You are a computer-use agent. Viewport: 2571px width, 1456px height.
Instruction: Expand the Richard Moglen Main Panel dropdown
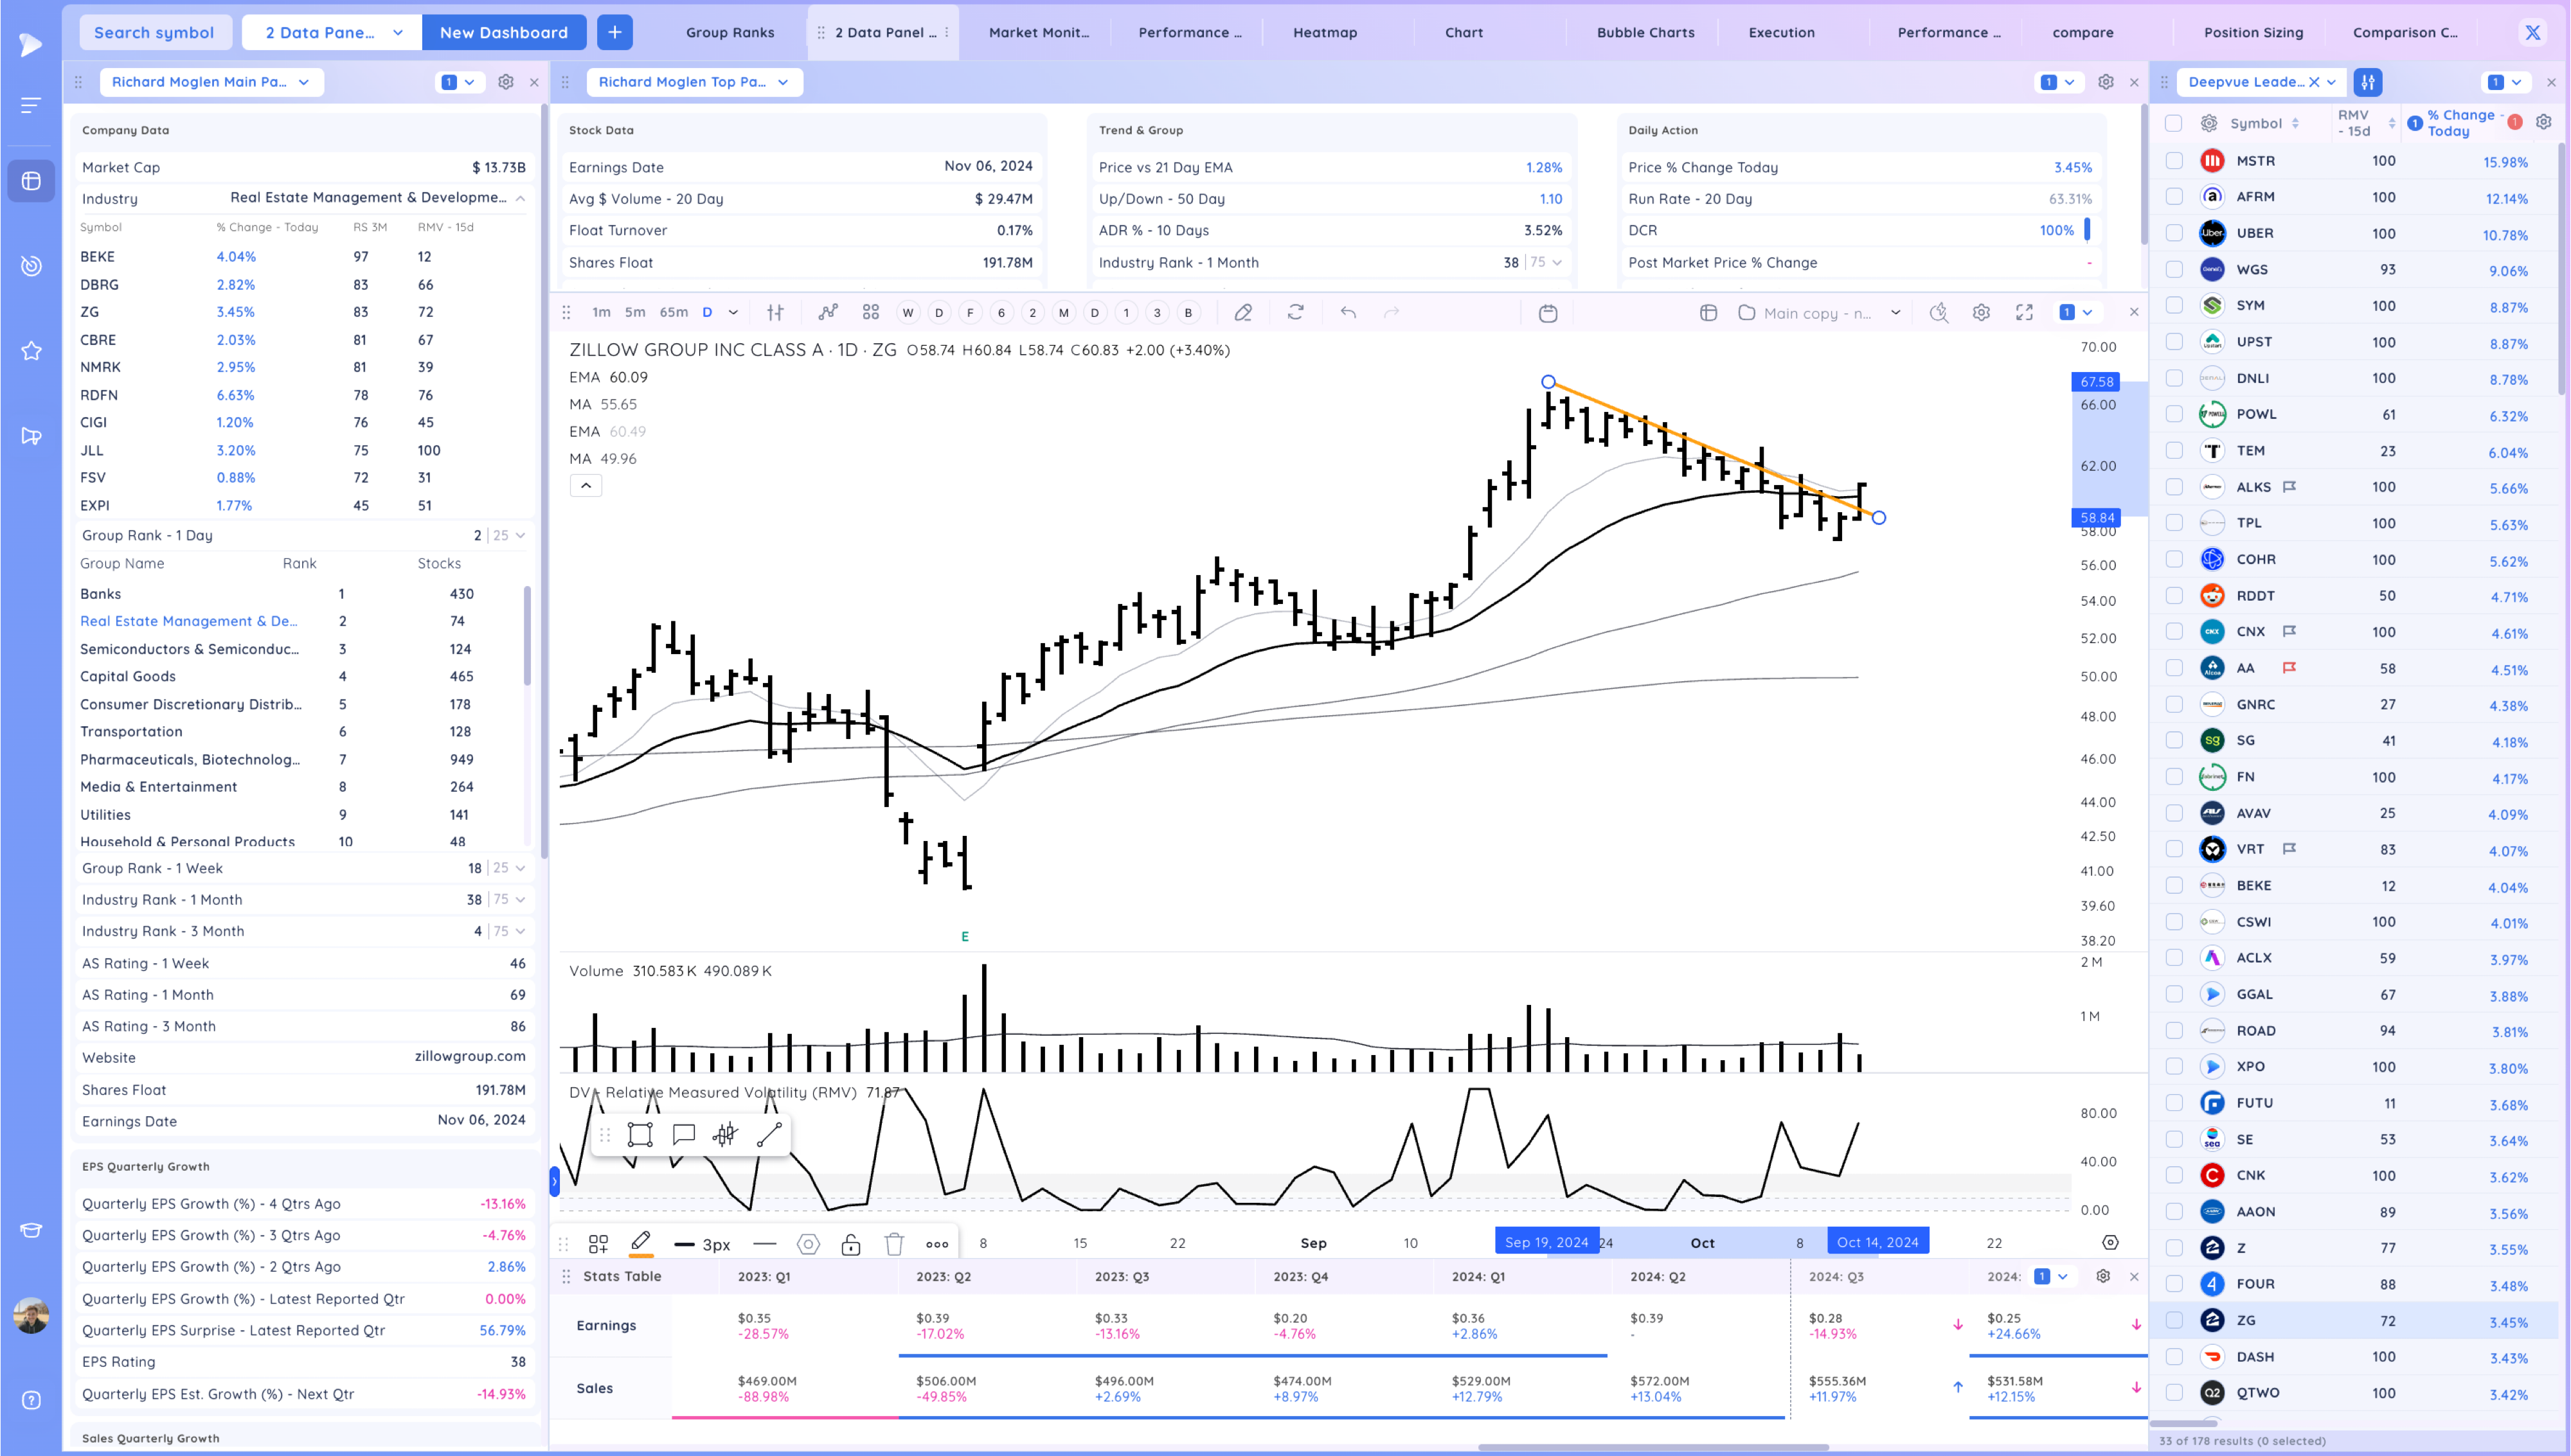click(211, 82)
